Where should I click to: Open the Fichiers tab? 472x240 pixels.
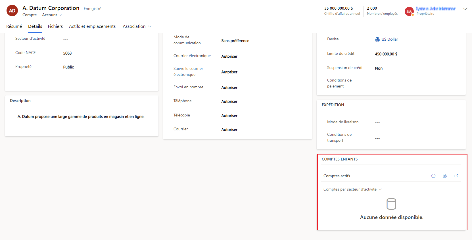pos(55,26)
